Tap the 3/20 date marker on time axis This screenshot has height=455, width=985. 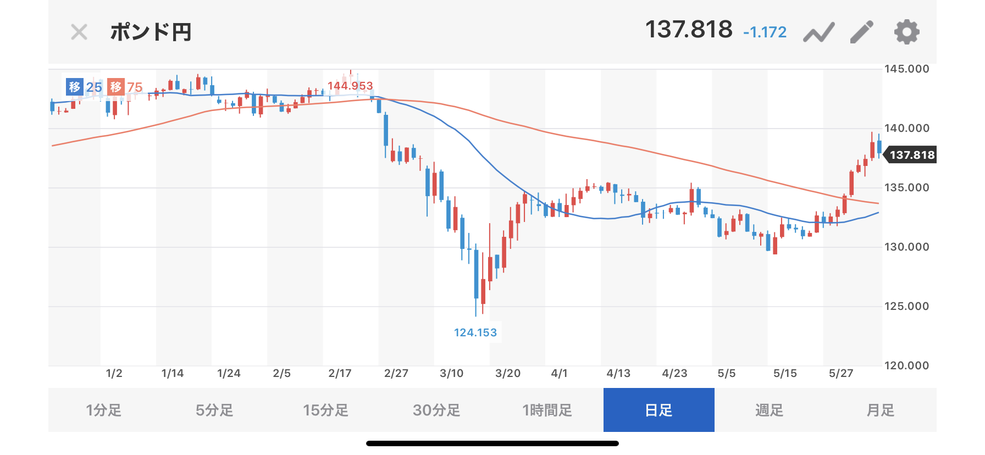pyautogui.click(x=507, y=374)
